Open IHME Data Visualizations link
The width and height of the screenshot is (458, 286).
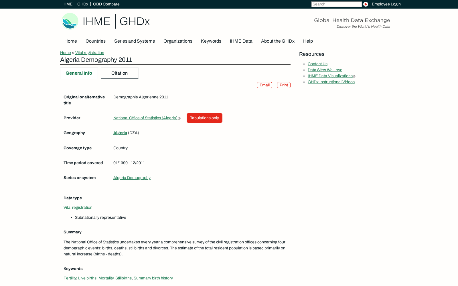(x=330, y=76)
